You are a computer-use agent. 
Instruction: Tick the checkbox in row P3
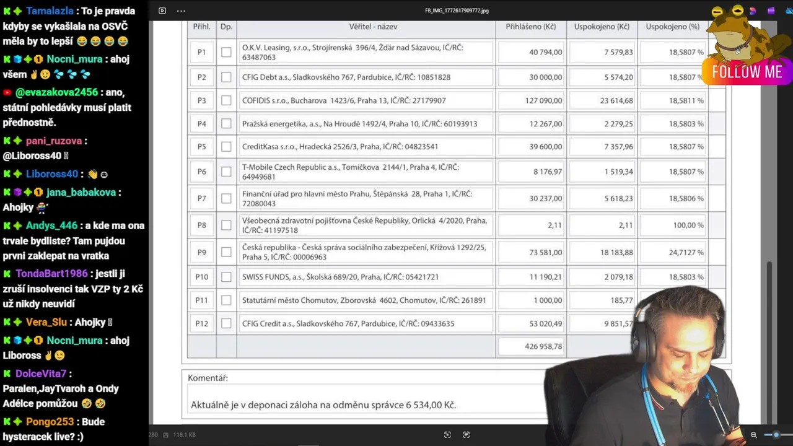[x=226, y=100]
